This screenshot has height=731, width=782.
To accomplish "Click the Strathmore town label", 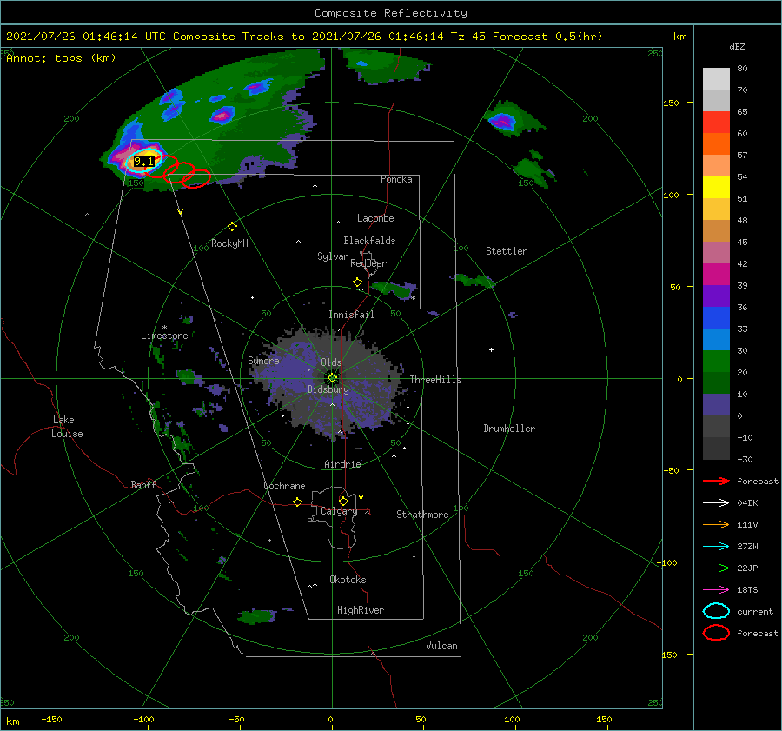I will coord(422,515).
